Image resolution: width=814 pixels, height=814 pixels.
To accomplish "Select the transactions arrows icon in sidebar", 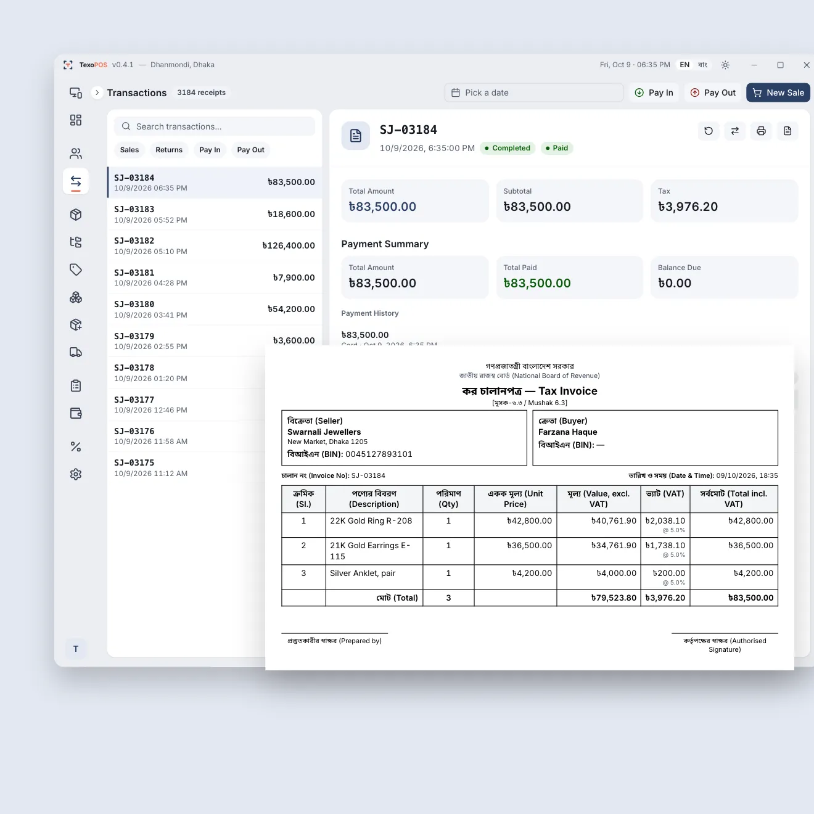I will pyautogui.click(x=76, y=181).
